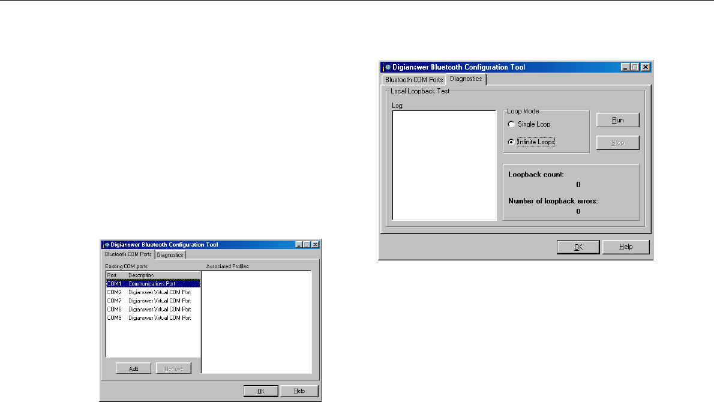Click the Port column header

[116, 275]
